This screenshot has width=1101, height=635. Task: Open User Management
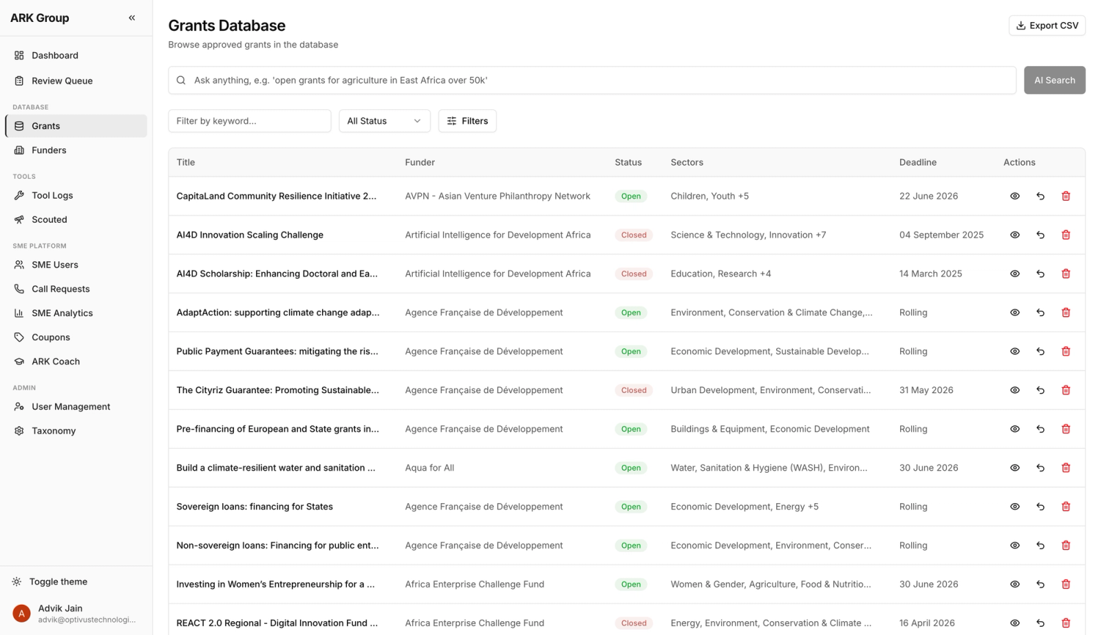tap(76, 406)
